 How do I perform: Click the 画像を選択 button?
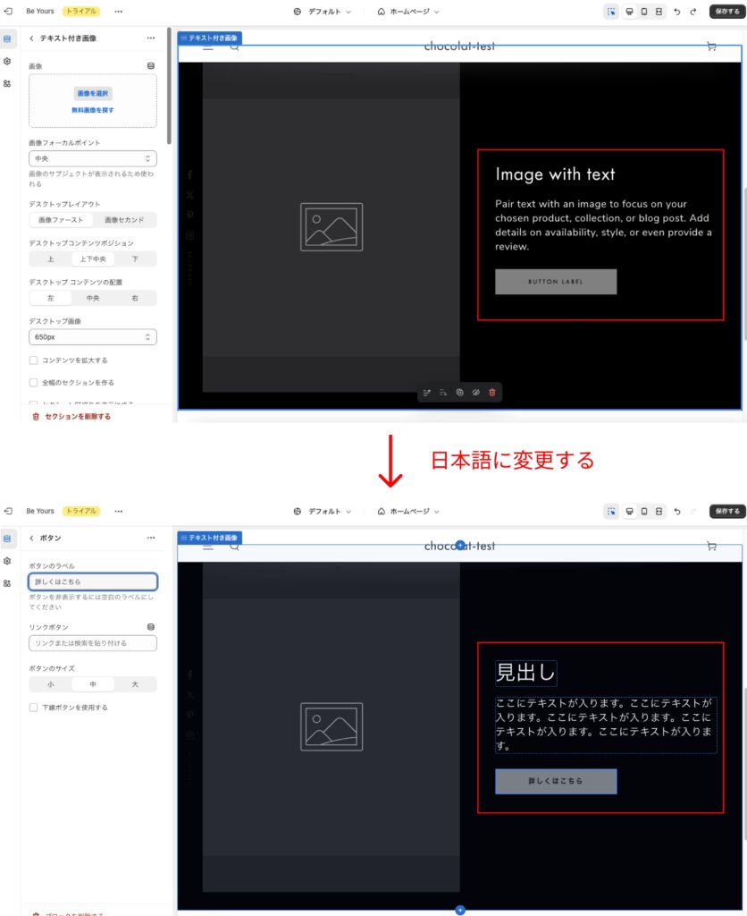93,93
